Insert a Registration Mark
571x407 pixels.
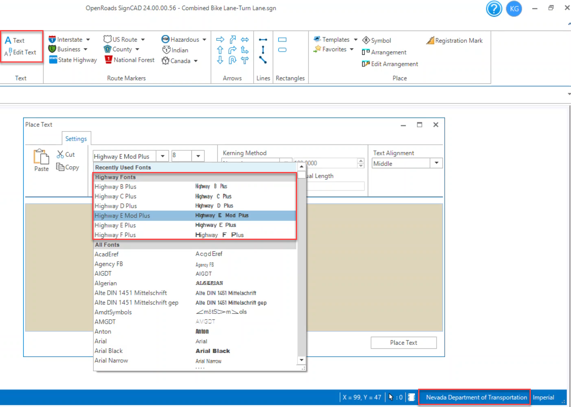454,41
